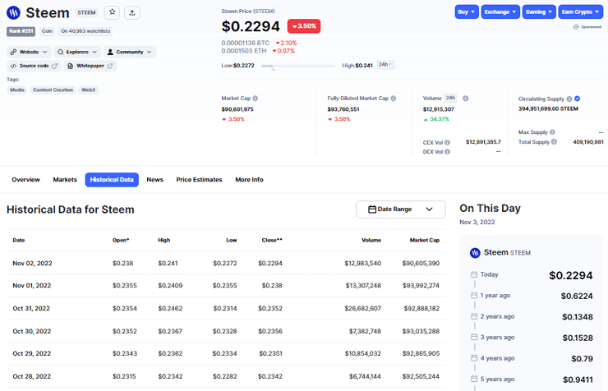Open Volume 24h info icon

466,99
